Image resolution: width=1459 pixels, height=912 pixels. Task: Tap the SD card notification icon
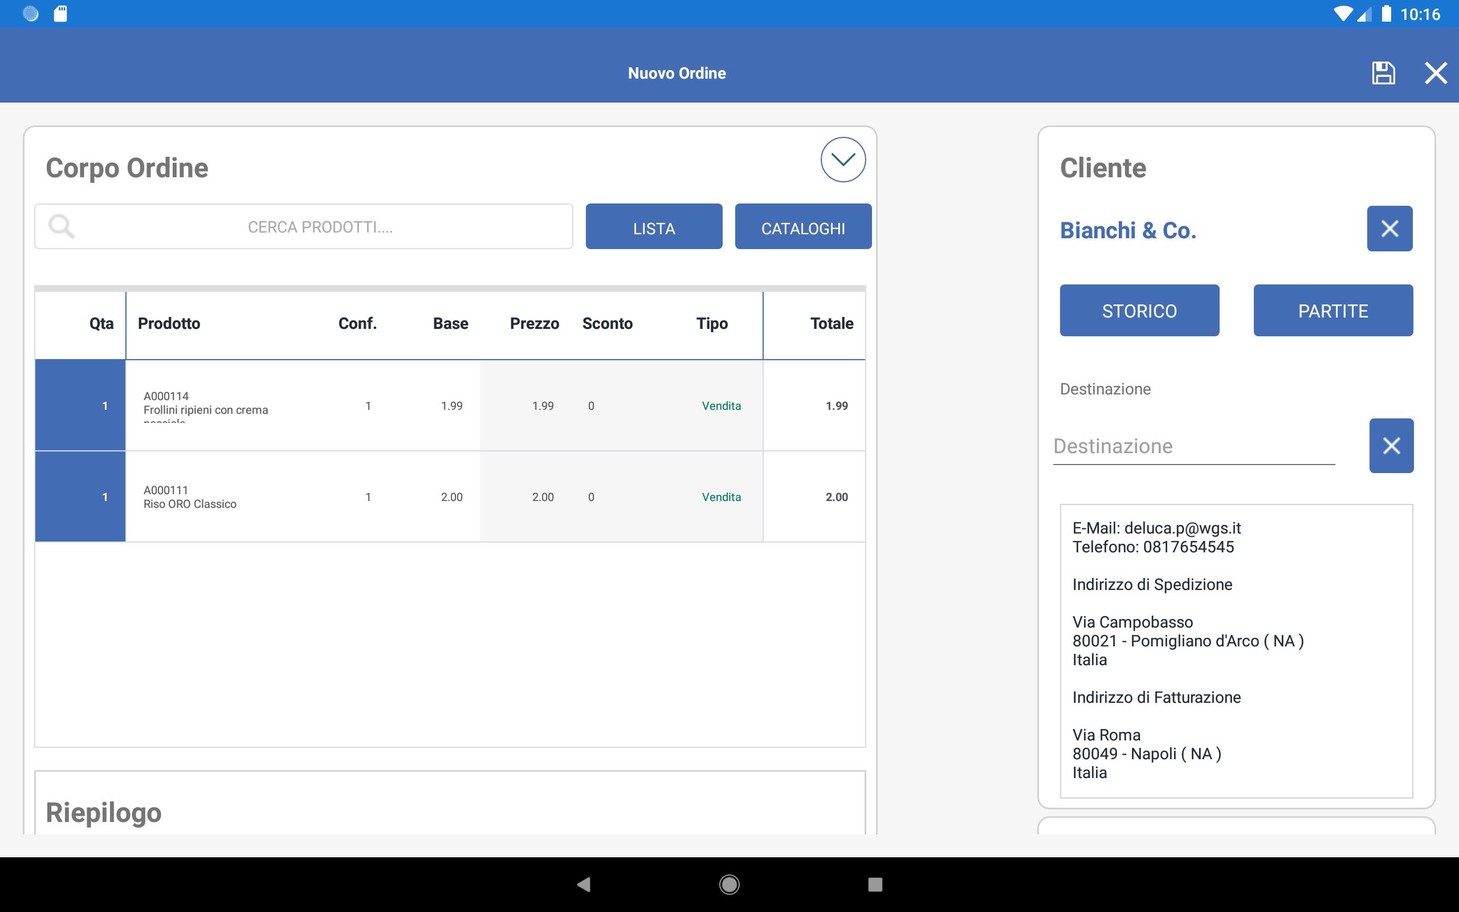pos(60,13)
